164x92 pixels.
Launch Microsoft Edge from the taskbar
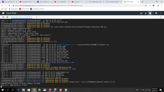pyautogui.click(x=18, y=90)
